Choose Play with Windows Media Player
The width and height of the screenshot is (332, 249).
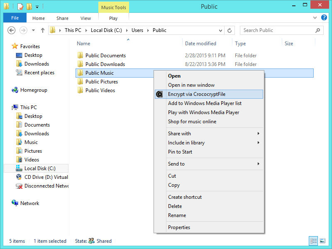click(209, 112)
